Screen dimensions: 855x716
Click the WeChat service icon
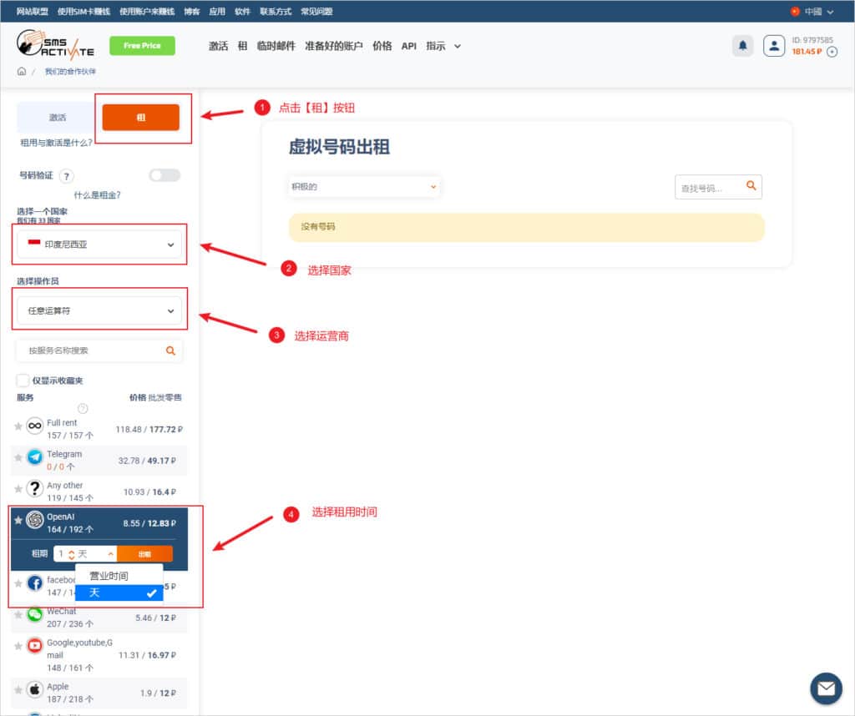tap(35, 615)
